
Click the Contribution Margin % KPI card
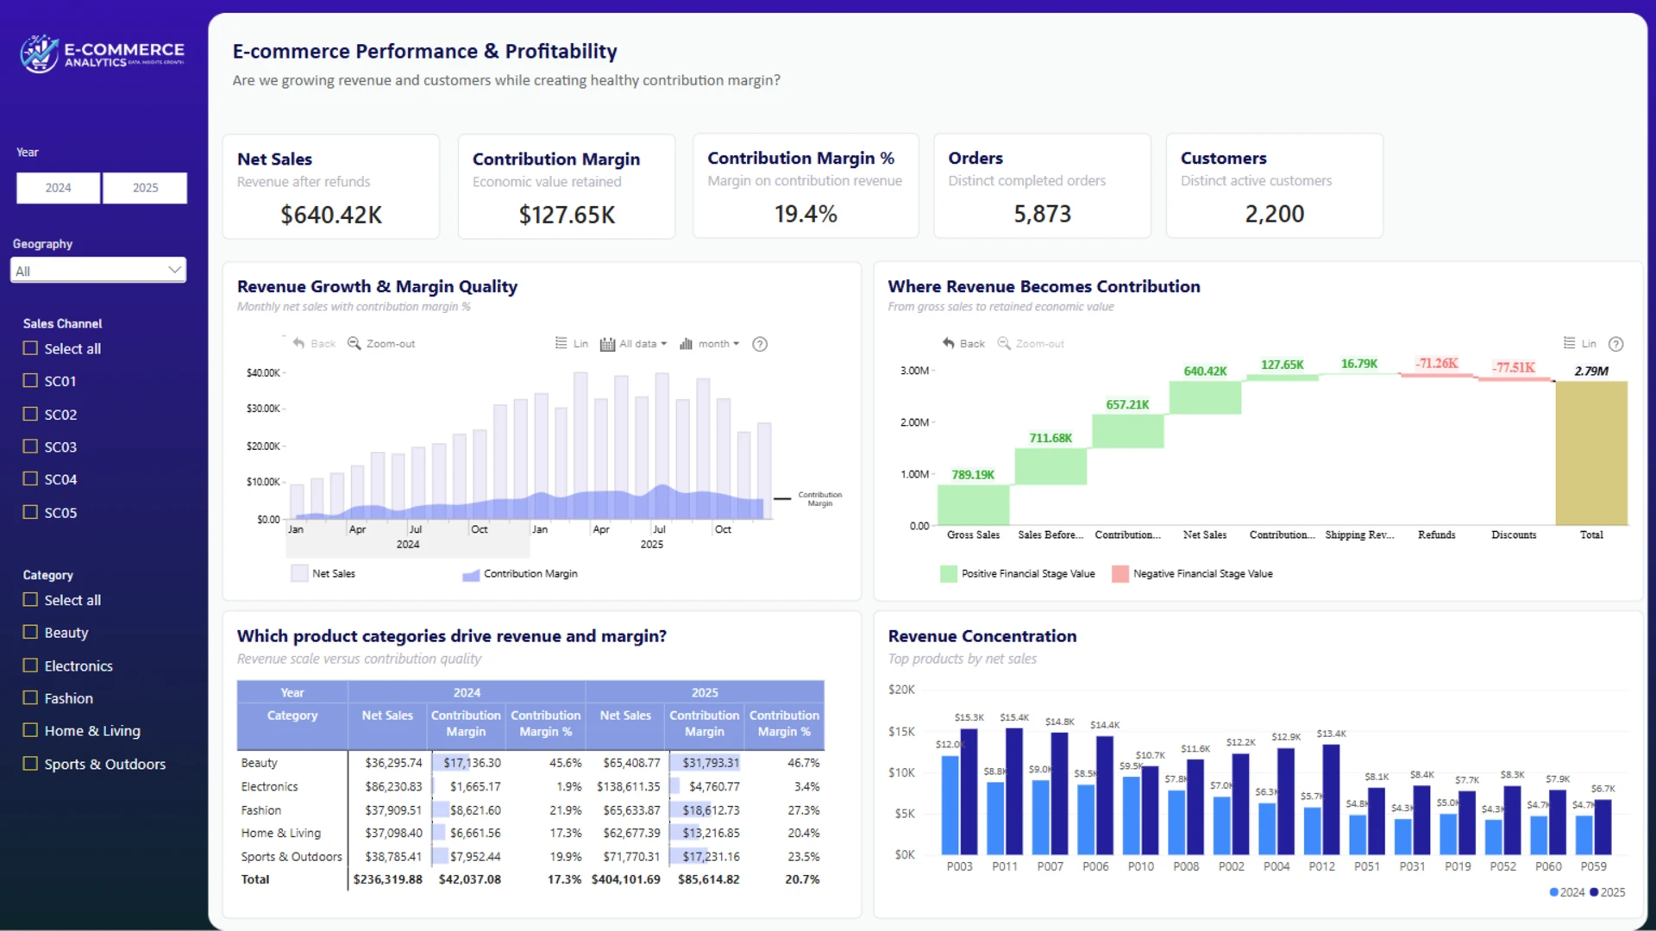[x=806, y=186]
